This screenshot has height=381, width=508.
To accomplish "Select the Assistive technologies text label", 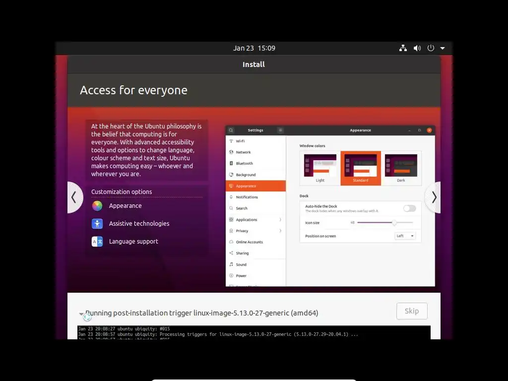I will (x=139, y=224).
